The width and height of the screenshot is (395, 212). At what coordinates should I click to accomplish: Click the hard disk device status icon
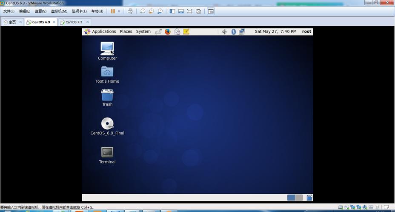(341, 207)
